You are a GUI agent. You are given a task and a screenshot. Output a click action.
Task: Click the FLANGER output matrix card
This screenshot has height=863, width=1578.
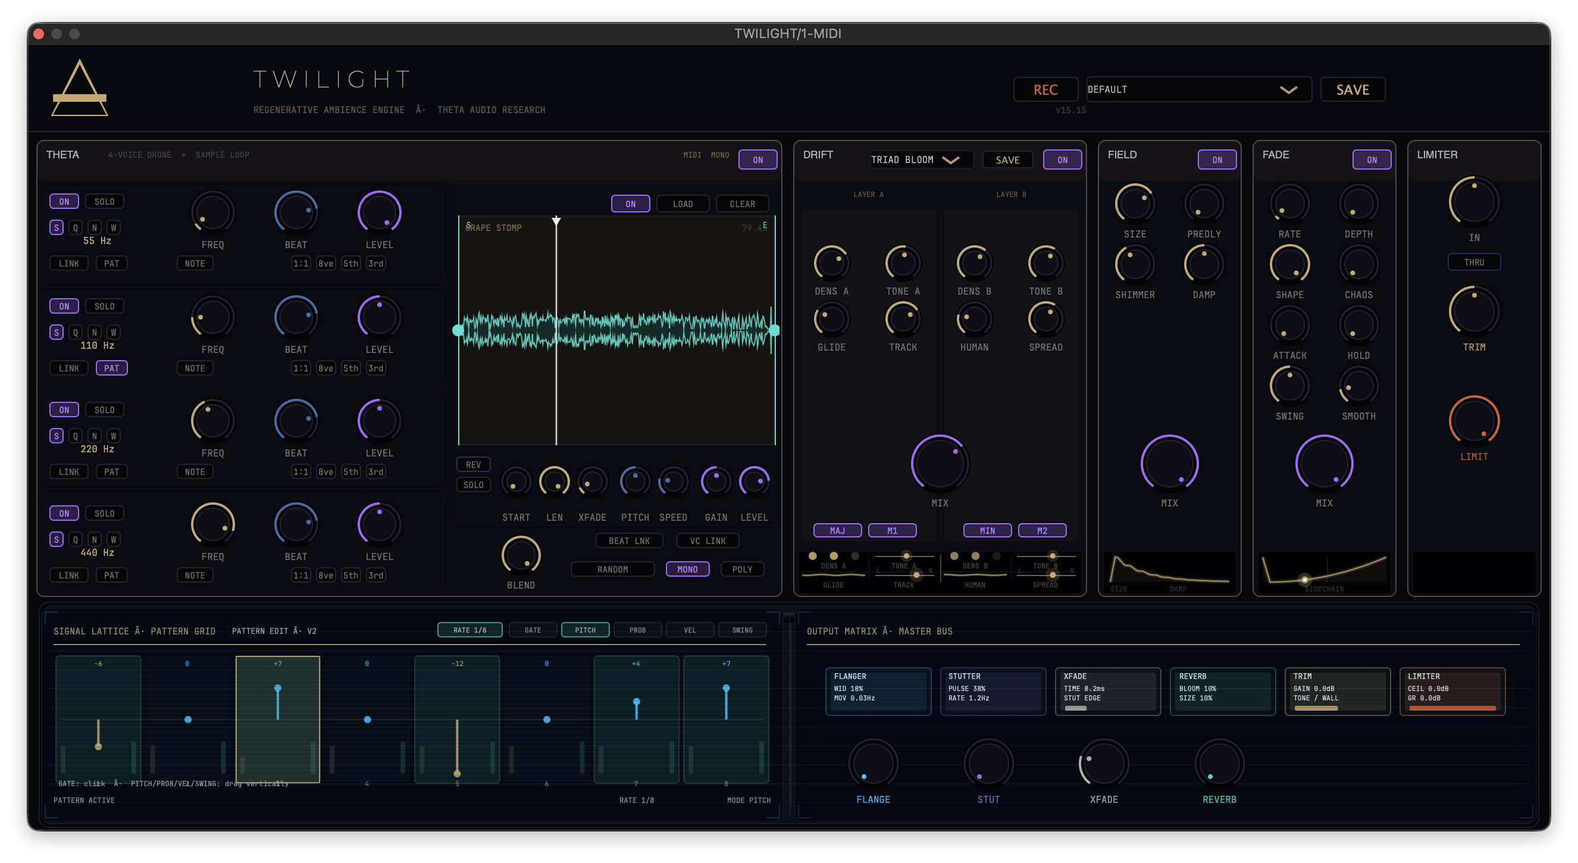coord(878,691)
